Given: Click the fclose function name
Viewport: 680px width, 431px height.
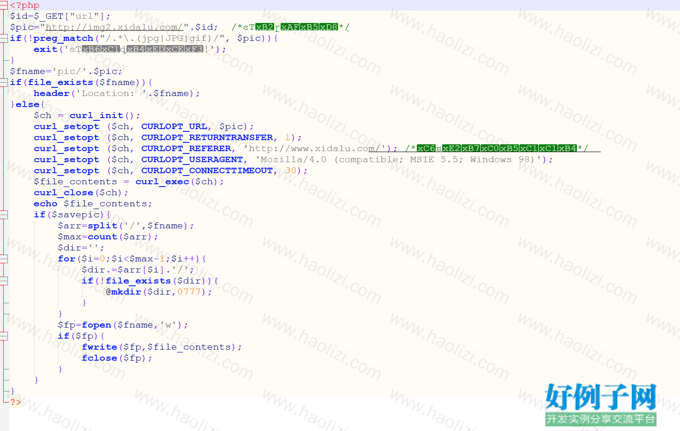Looking at the screenshot, I should 99,358.
